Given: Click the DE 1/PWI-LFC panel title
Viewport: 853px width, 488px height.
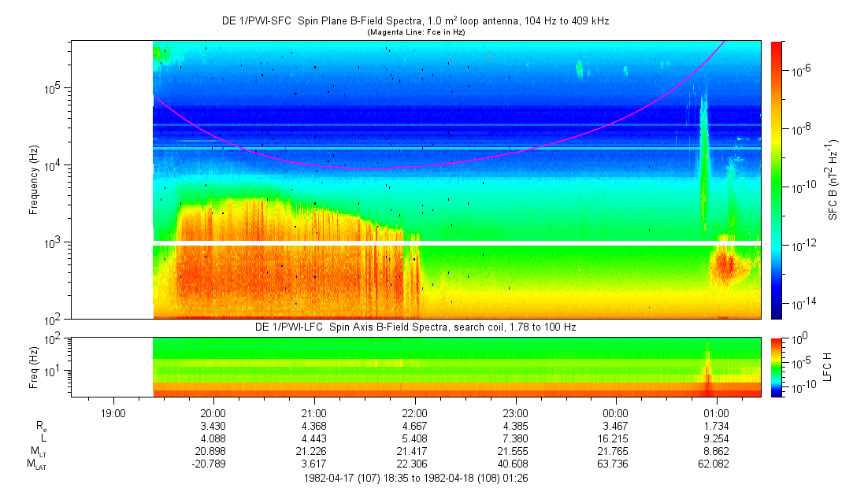Looking at the screenshot, I should click(415, 327).
